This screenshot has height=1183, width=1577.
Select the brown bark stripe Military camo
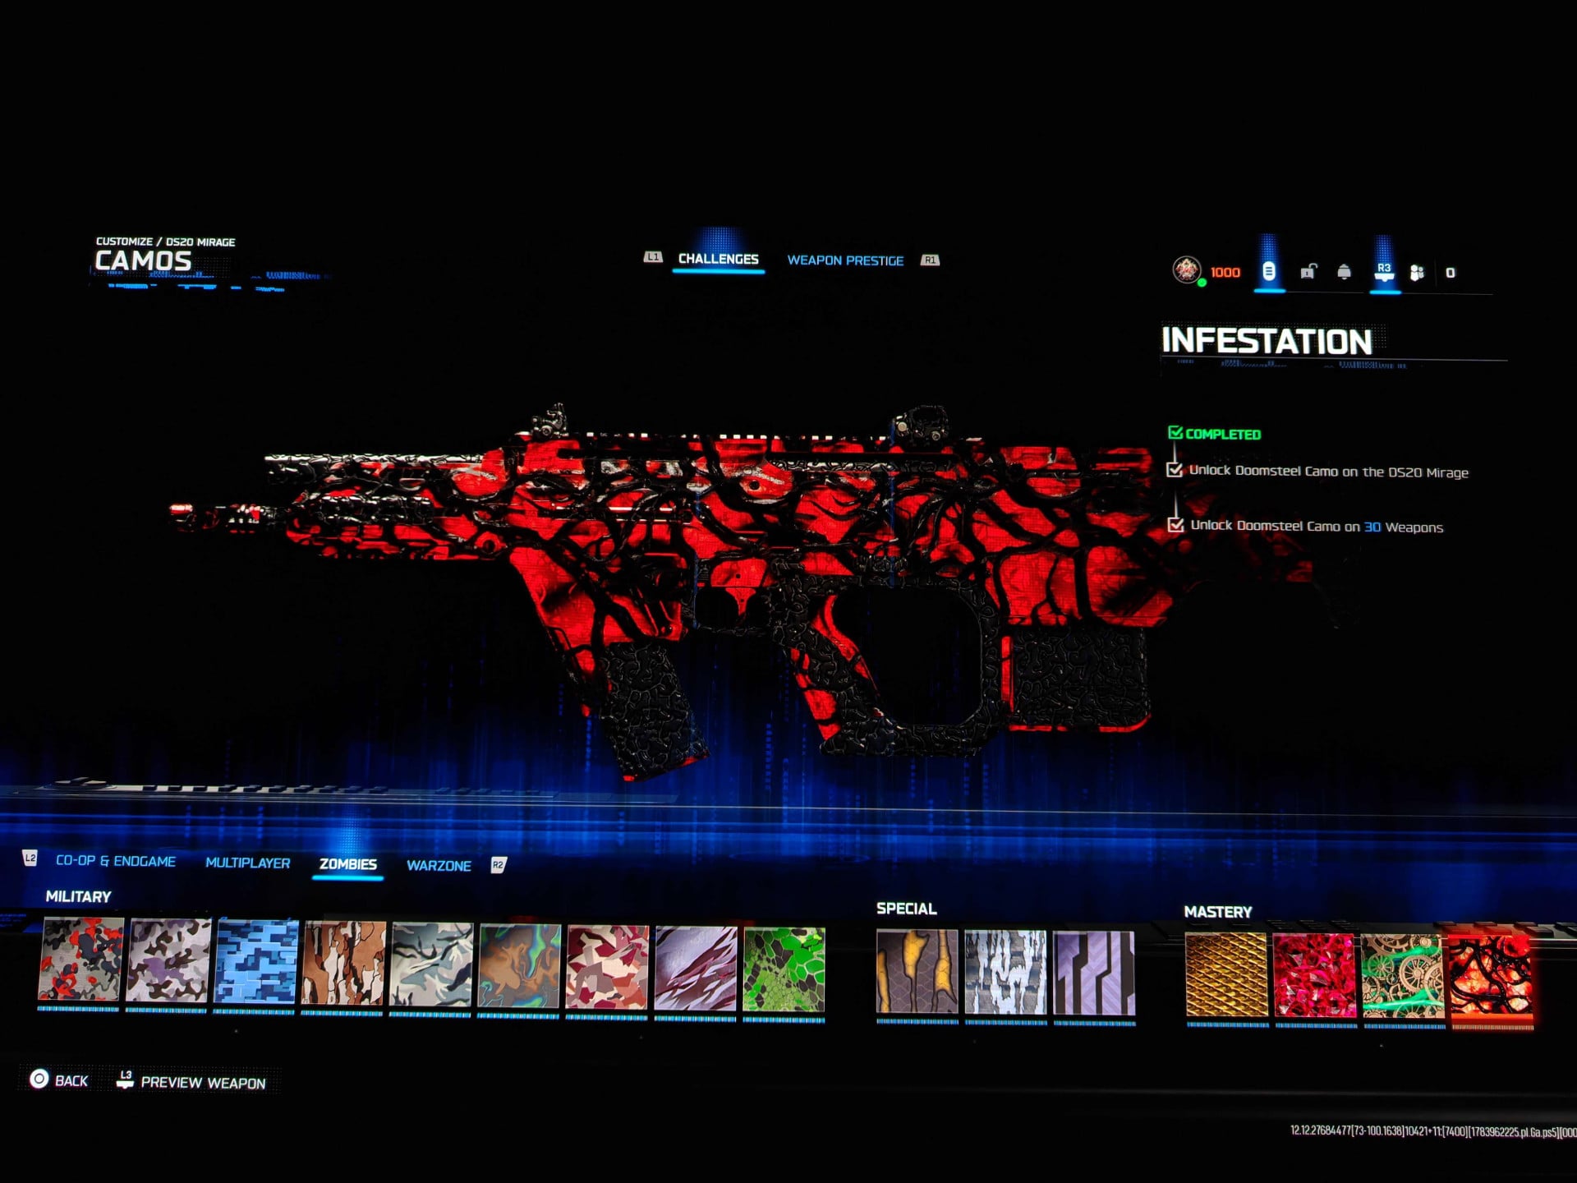click(343, 964)
